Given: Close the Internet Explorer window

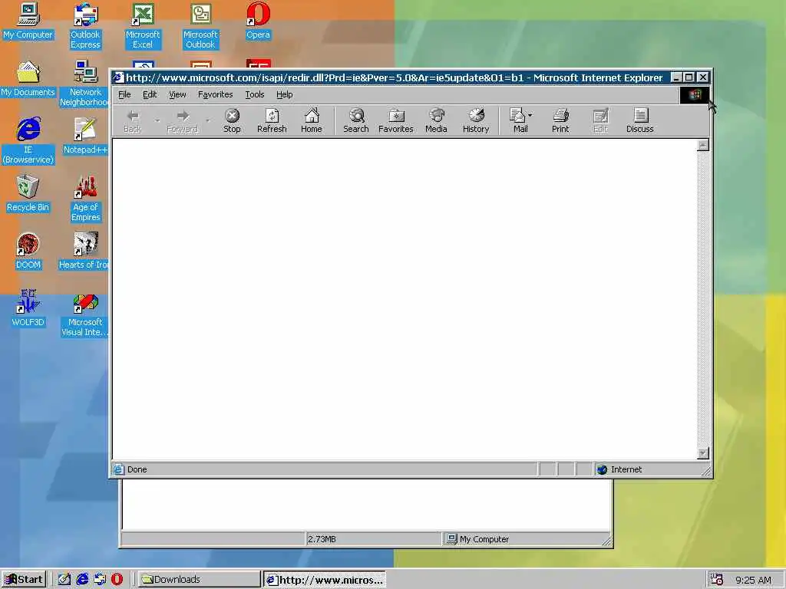Looking at the screenshot, I should [x=703, y=77].
